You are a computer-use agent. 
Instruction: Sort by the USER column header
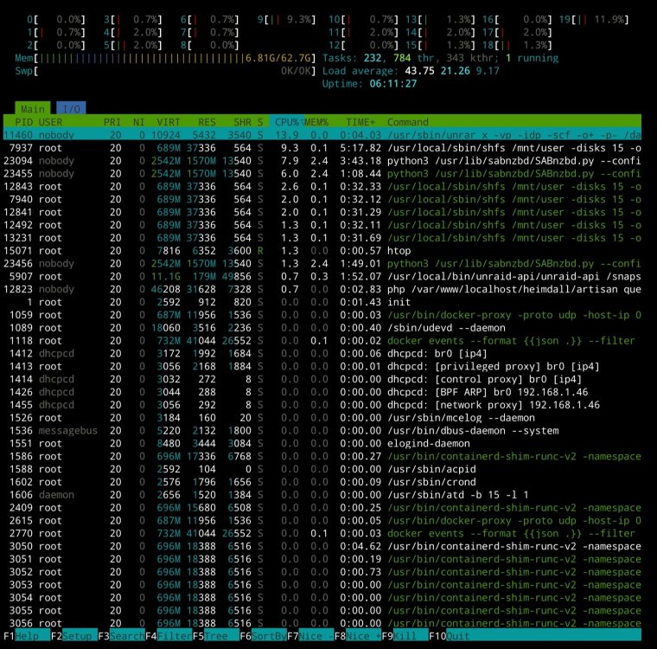(x=50, y=122)
